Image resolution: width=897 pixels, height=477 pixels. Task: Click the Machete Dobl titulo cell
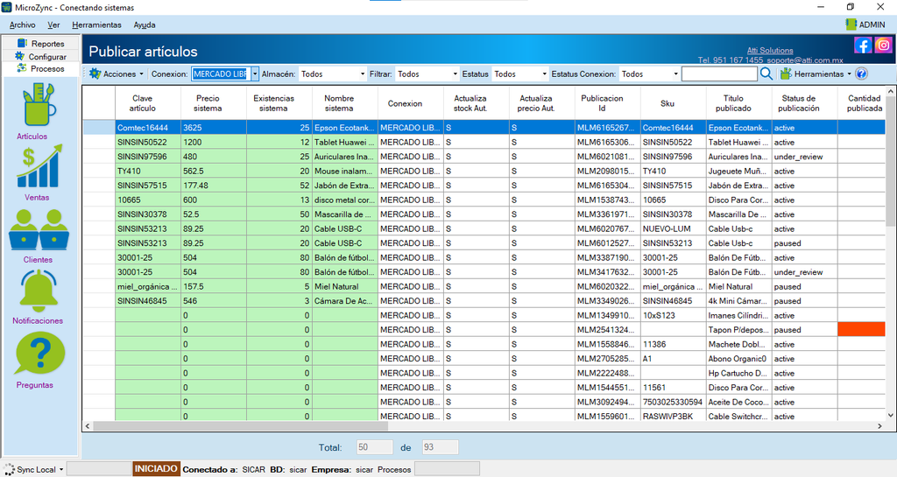pos(739,344)
